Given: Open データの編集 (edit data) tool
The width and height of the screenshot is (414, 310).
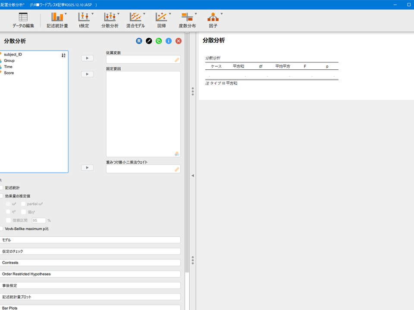Looking at the screenshot, I should pos(23,20).
